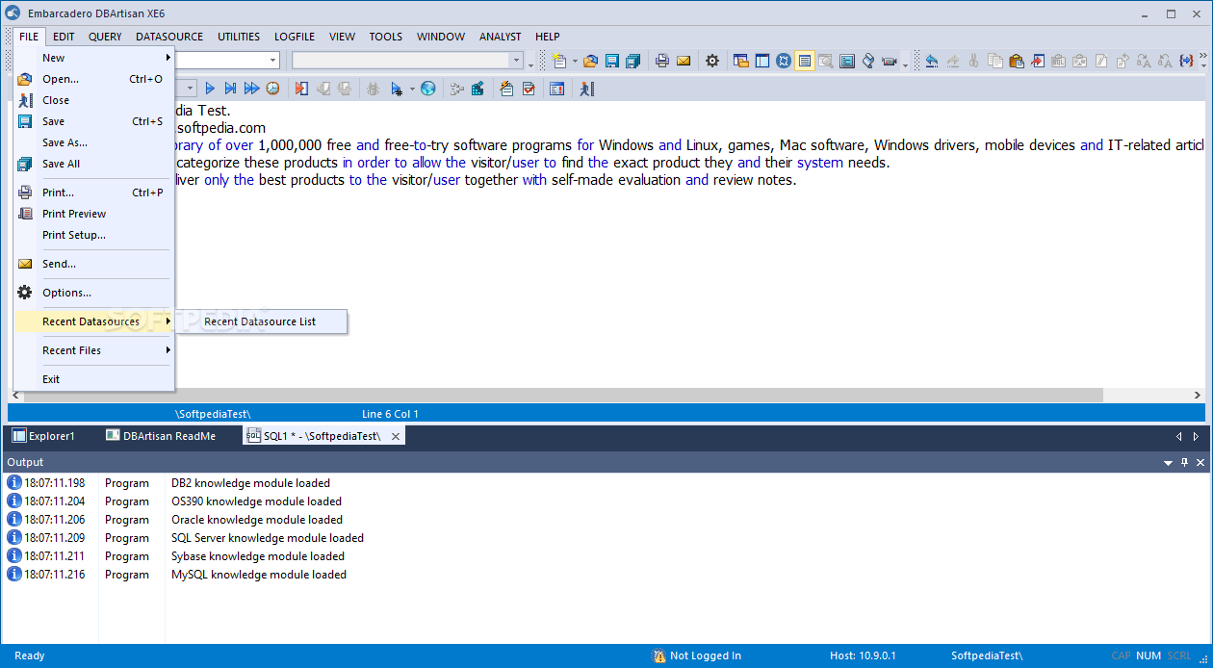Click the checkmark document icon
The height and width of the screenshot is (668, 1213).
pos(529,89)
